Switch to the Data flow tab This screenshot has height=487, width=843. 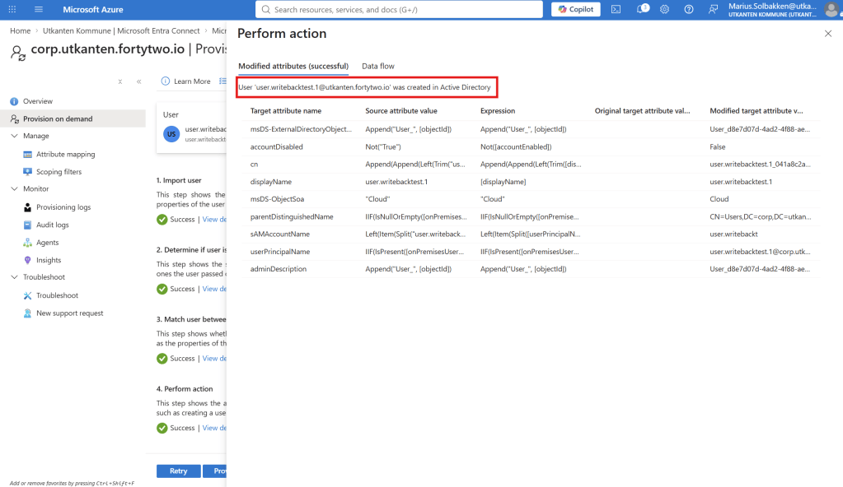pos(378,66)
